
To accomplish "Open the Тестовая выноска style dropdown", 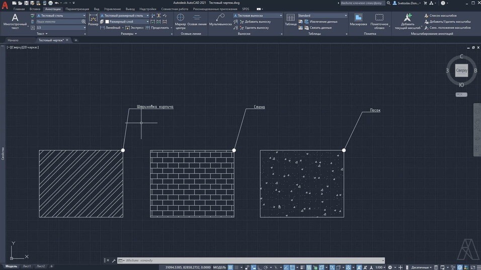I will [258, 15].
